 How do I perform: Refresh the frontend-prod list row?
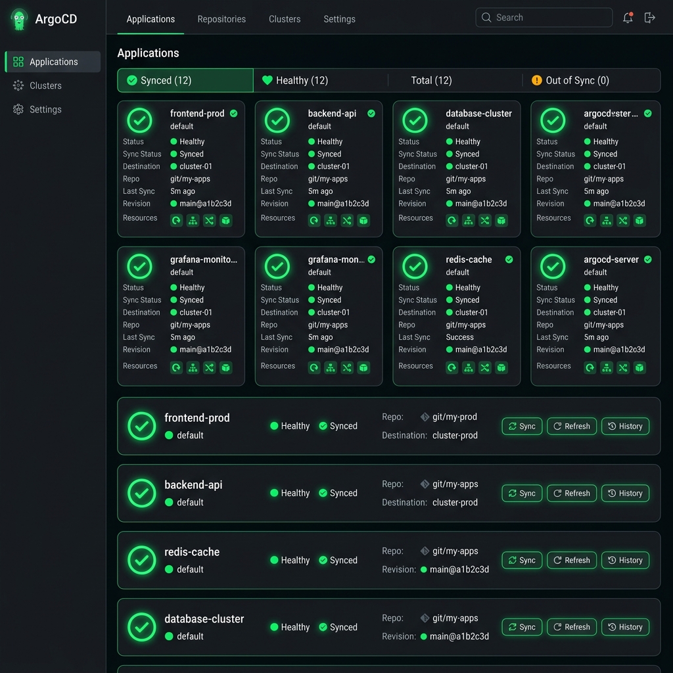tap(572, 426)
